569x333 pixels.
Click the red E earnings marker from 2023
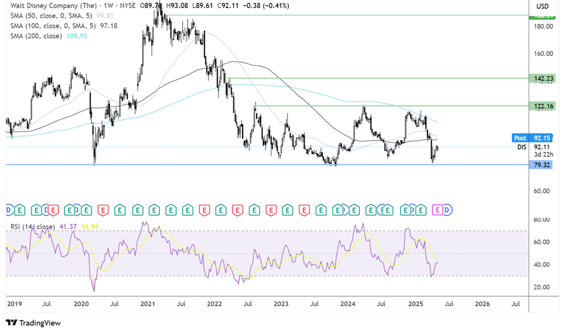[x=304, y=210]
